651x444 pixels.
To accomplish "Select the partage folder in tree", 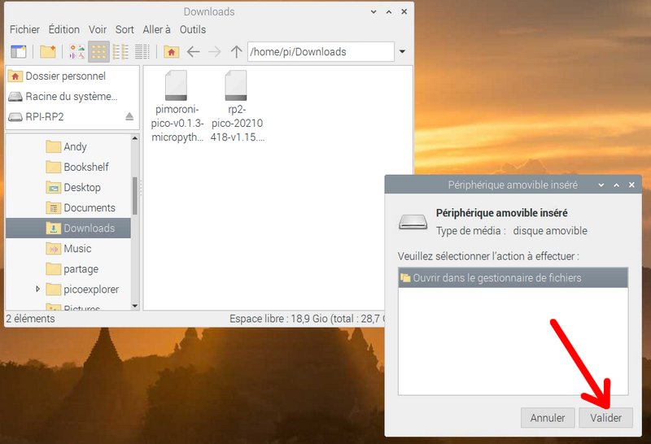I will tap(68, 269).
